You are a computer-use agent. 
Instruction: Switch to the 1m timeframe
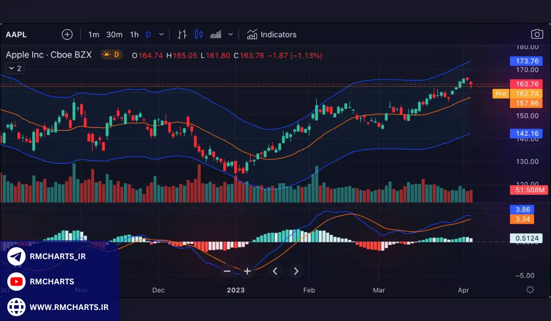[94, 34]
